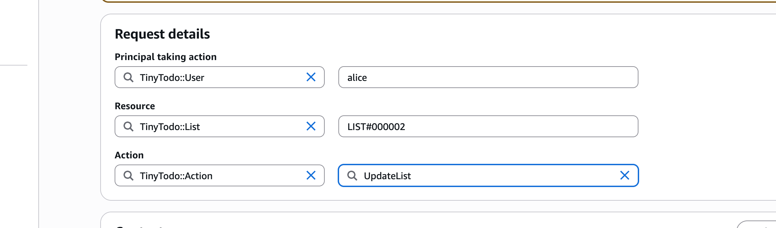This screenshot has height=228, width=776.
Task: Click the Action field label
Action: 129,155
